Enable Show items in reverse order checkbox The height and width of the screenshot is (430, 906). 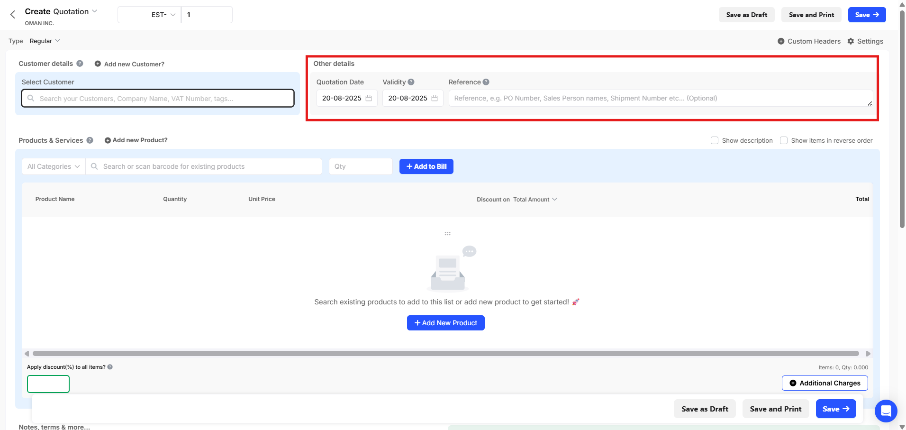(784, 140)
